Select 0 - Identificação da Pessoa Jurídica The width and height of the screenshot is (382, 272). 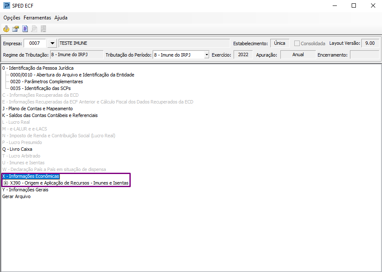tap(38, 68)
